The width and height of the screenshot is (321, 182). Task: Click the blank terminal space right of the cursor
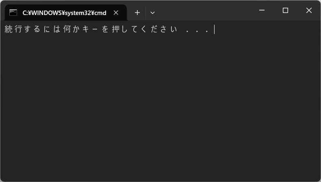[267, 29]
